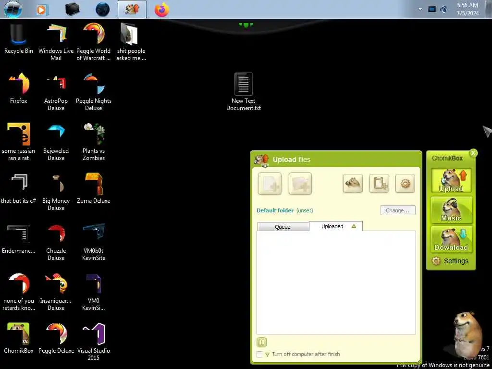
Task: Select the 'shit people asked me' folder
Action: [131, 42]
